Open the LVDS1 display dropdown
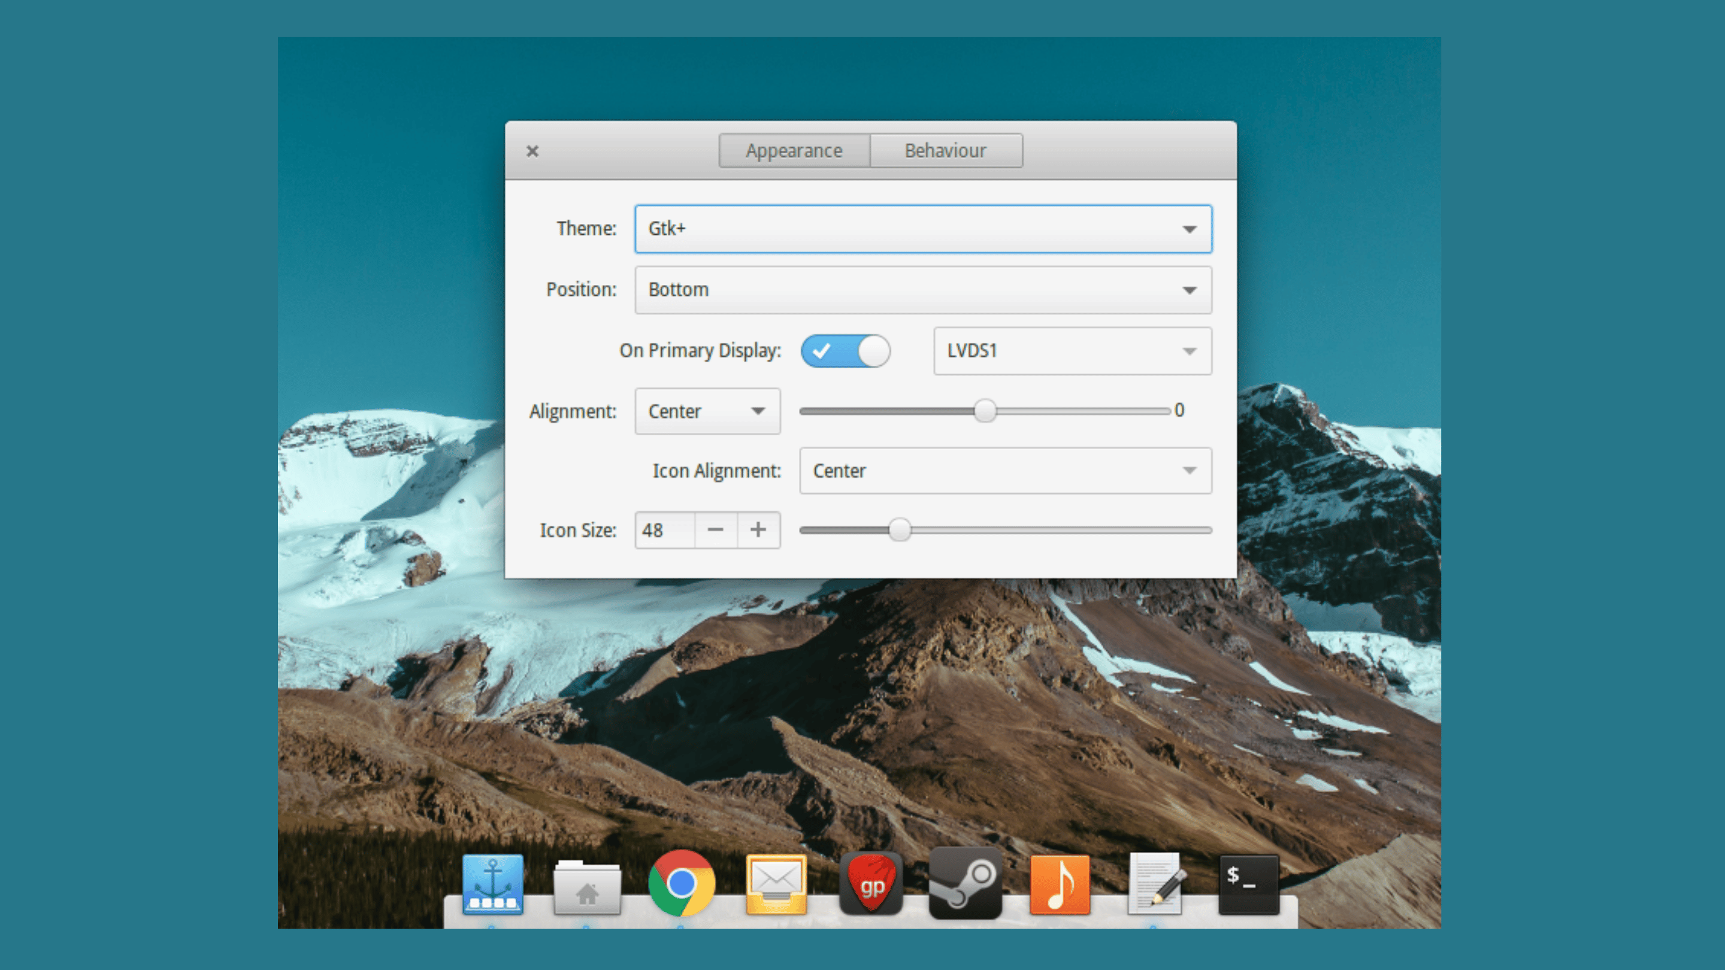 (1072, 351)
